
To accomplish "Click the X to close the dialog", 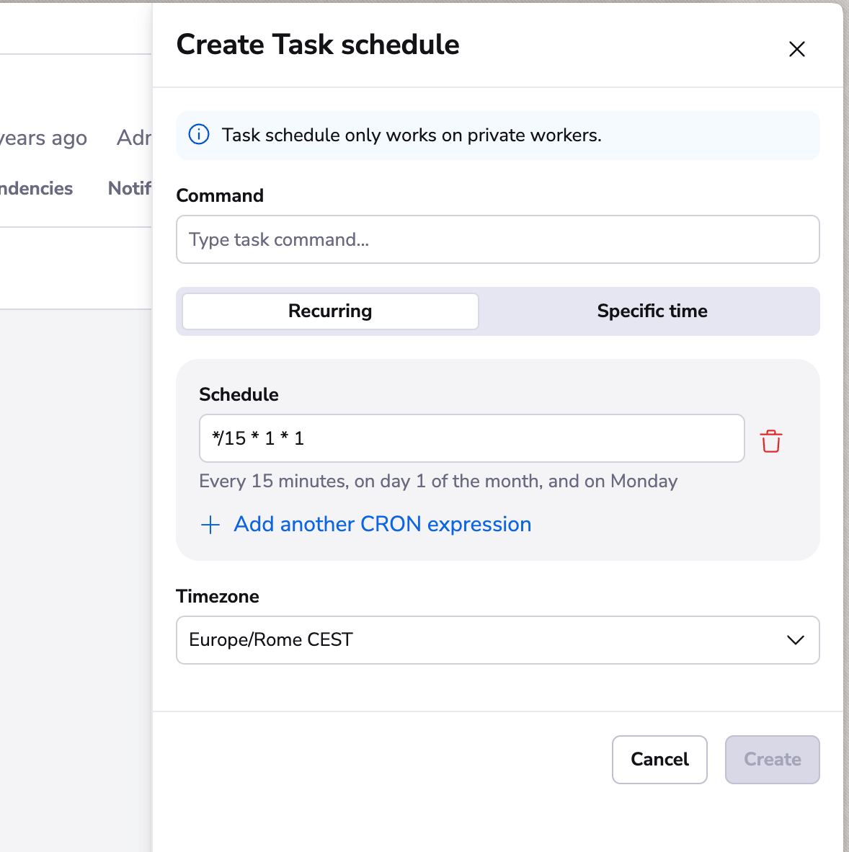I will pyautogui.click(x=796, y=49).
